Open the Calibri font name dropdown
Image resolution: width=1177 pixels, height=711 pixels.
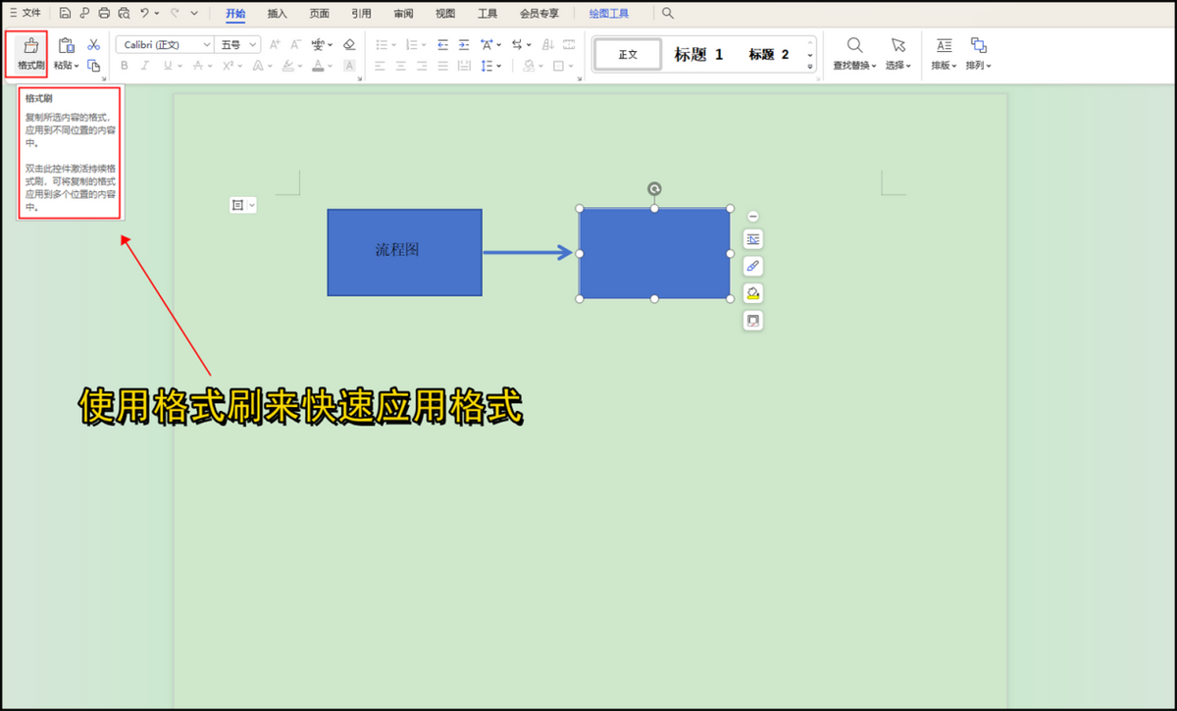tap(206, 45)
